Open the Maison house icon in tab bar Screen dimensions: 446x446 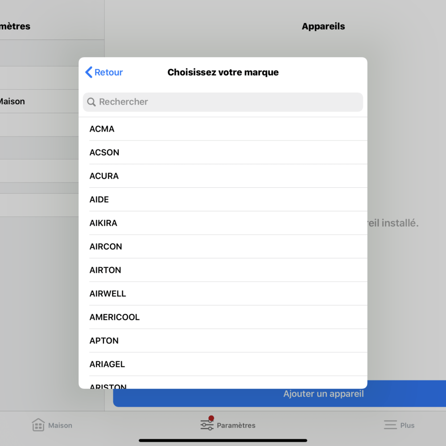point(38,425)
